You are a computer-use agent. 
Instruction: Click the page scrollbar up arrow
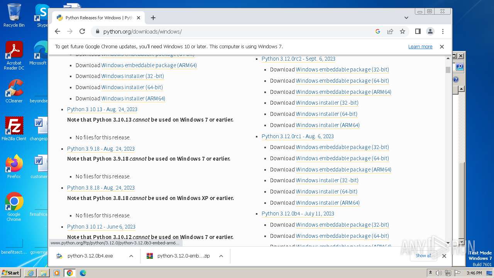pos(448,58)
